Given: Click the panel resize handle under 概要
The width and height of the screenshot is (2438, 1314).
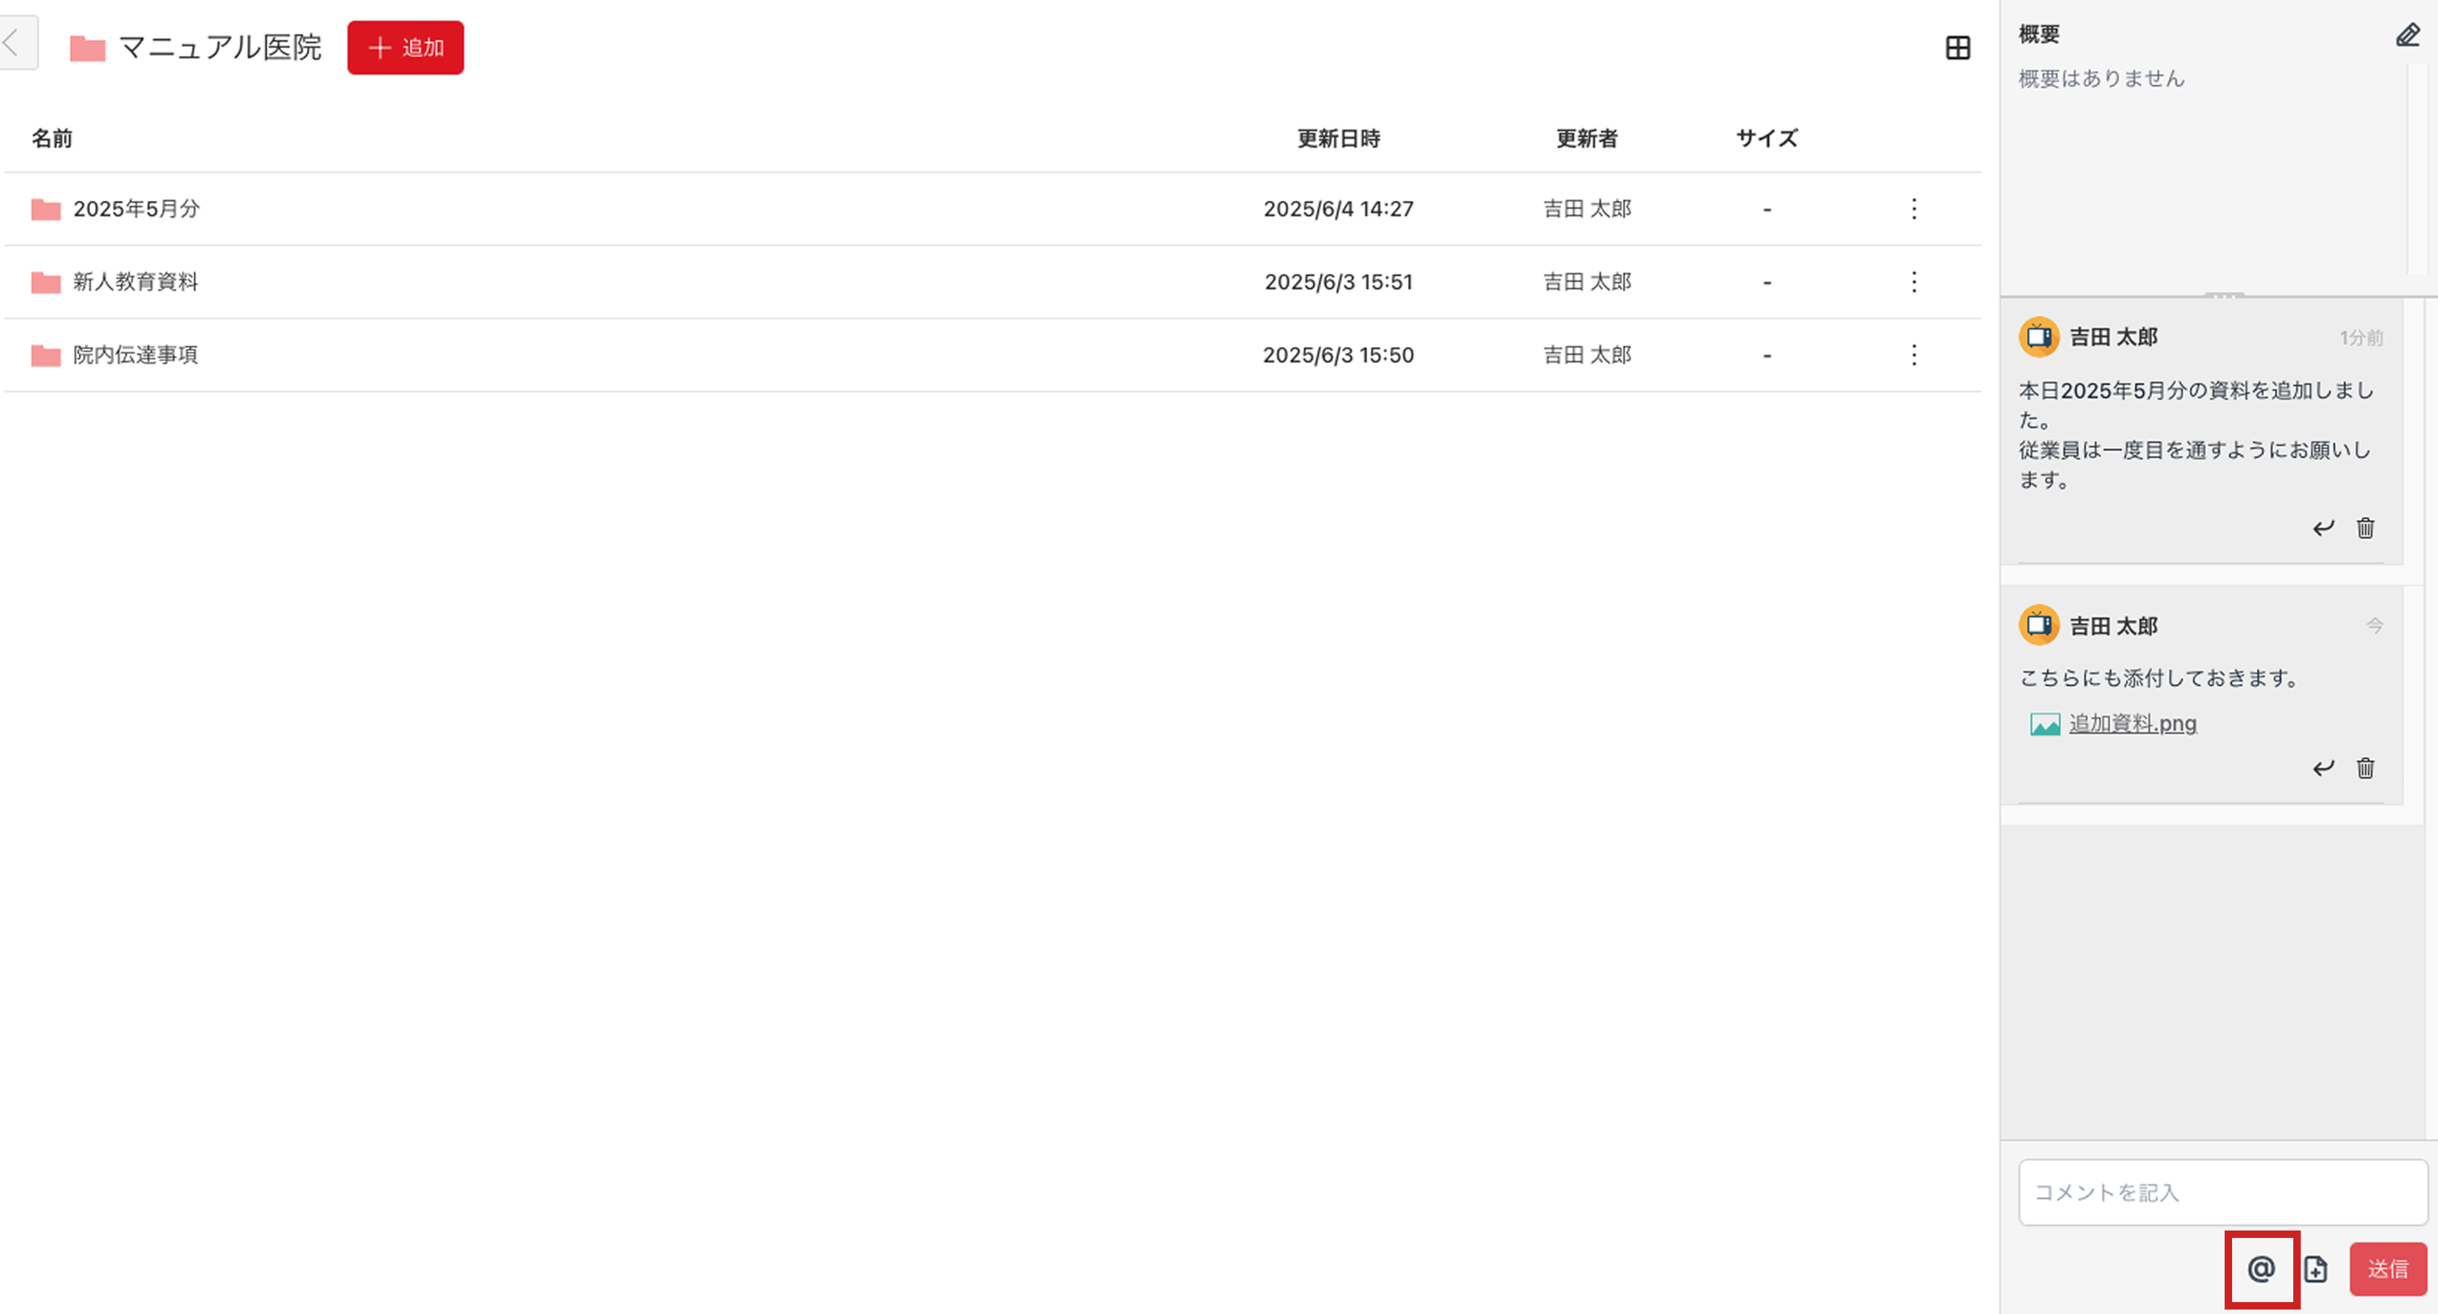Looking at the screenshot, I should tap(2223, 295).
